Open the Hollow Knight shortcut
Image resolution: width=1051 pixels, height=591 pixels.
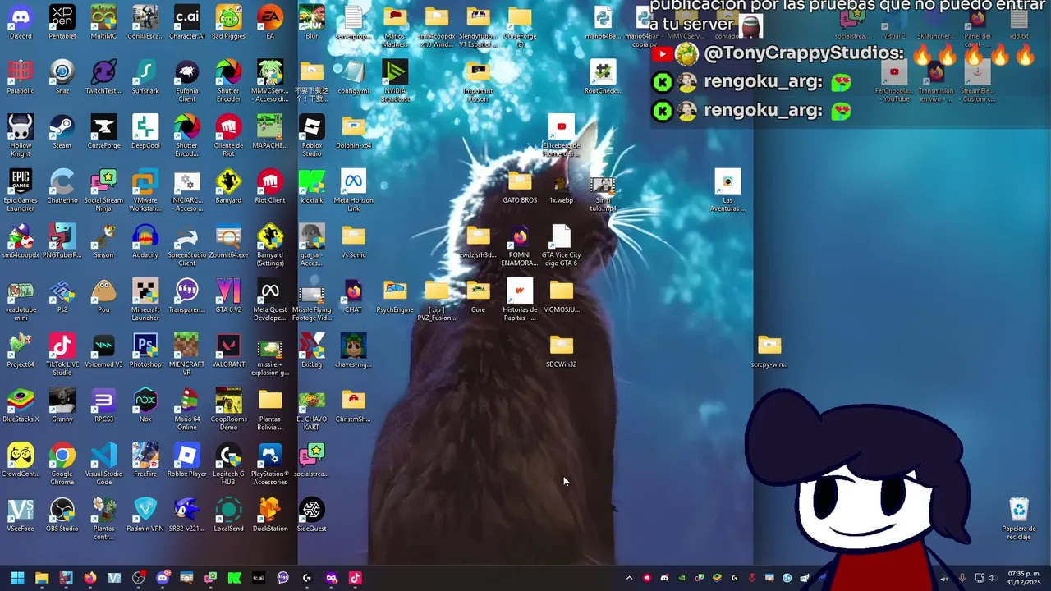21,136
